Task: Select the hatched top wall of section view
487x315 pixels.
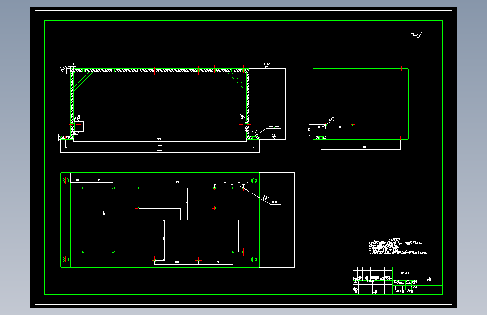Action: (x=160, y=71)
